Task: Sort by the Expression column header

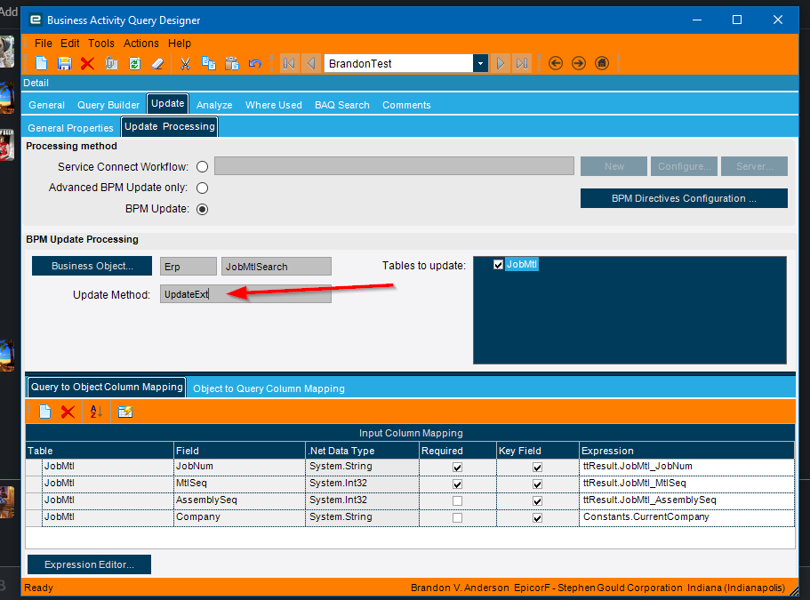Action: coord(686,451)
